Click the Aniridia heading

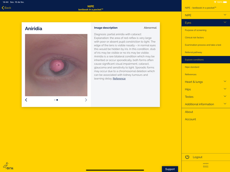[x=34, y=29]
